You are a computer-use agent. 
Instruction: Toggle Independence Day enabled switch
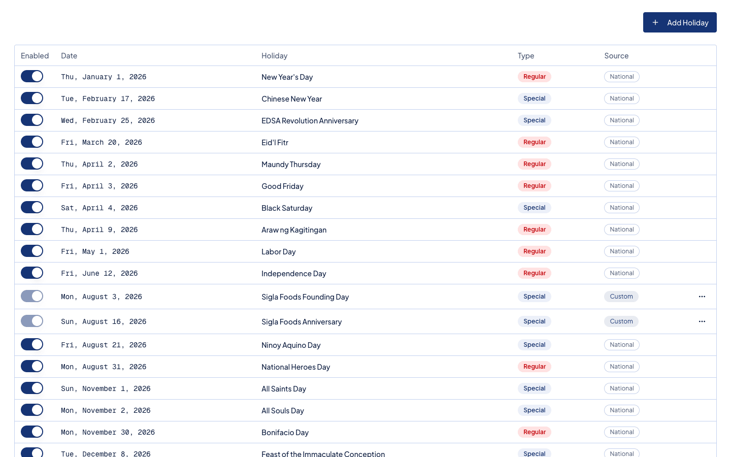[x=32, y=273]
